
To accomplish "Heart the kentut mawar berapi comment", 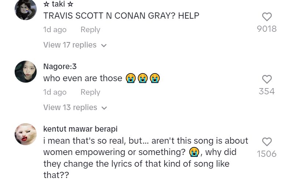I will tap(267, 141).
